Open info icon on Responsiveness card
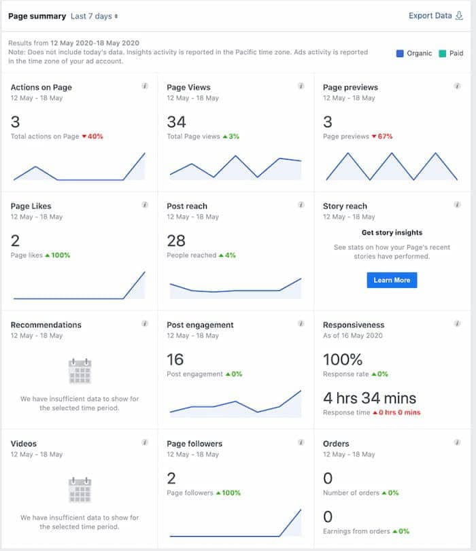The width and height of the screenshot is (476, 551). point(457,323)
